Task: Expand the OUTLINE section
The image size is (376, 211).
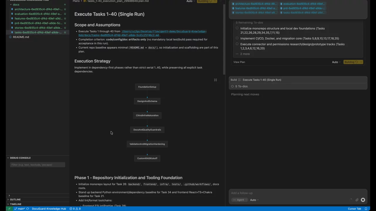Action: [x=15, y=200]
